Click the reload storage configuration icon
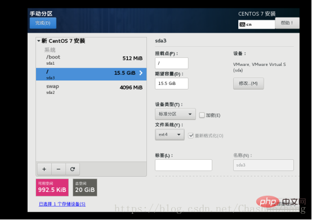312x220 pixels. [73, 169]
